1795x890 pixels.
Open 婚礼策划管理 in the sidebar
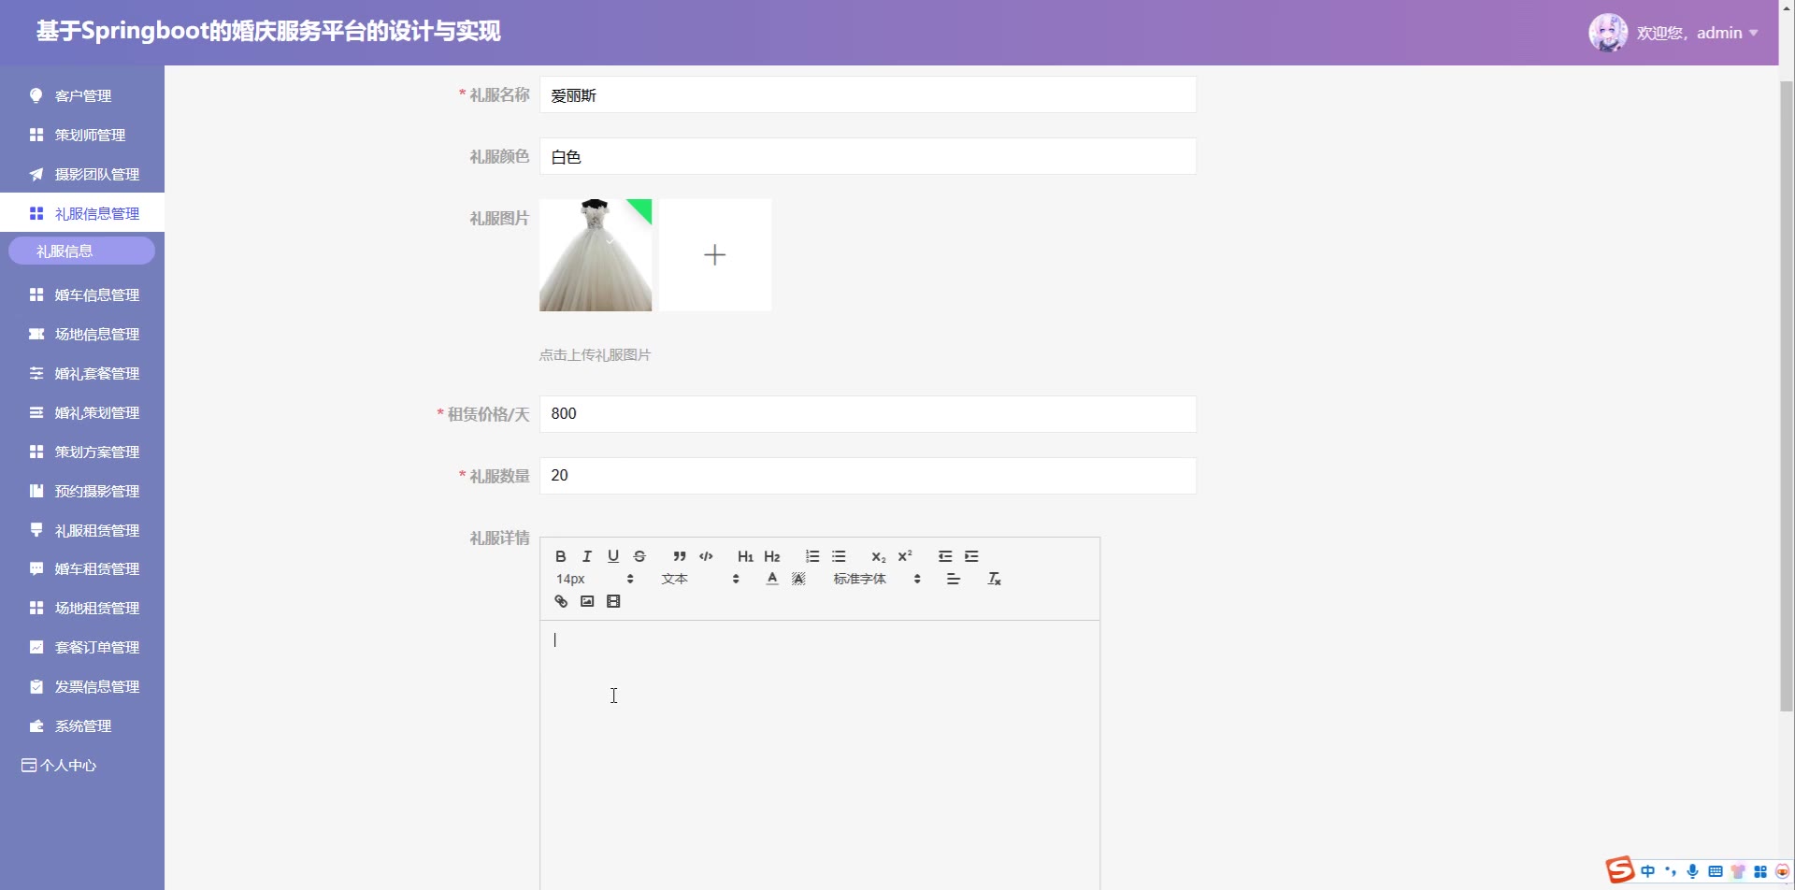click(82, 412)
